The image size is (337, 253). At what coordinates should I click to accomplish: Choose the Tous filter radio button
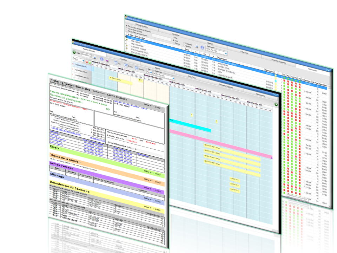174,40
